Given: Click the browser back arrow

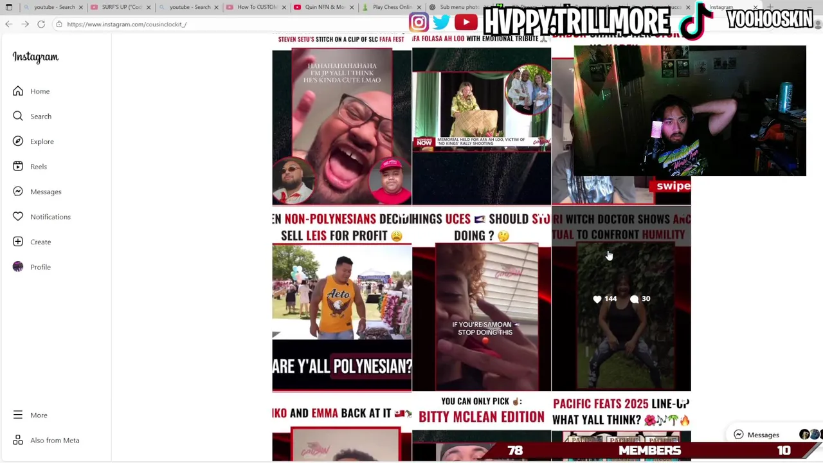Looking at the screenshot, I should point(8,24).
